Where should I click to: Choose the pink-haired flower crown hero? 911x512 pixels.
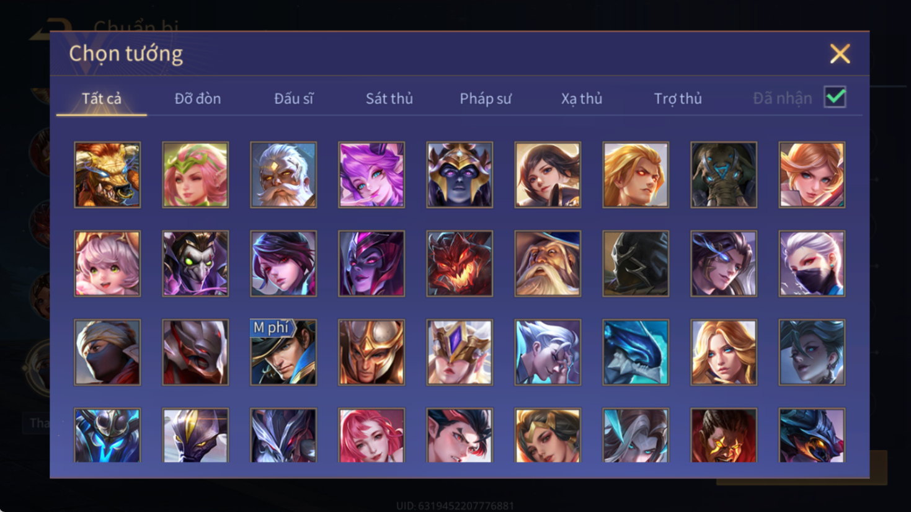coord(195,175)
